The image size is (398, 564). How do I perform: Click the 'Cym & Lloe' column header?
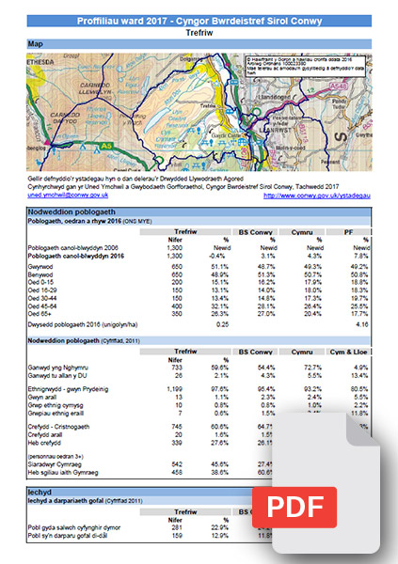[x=348, y=352]
